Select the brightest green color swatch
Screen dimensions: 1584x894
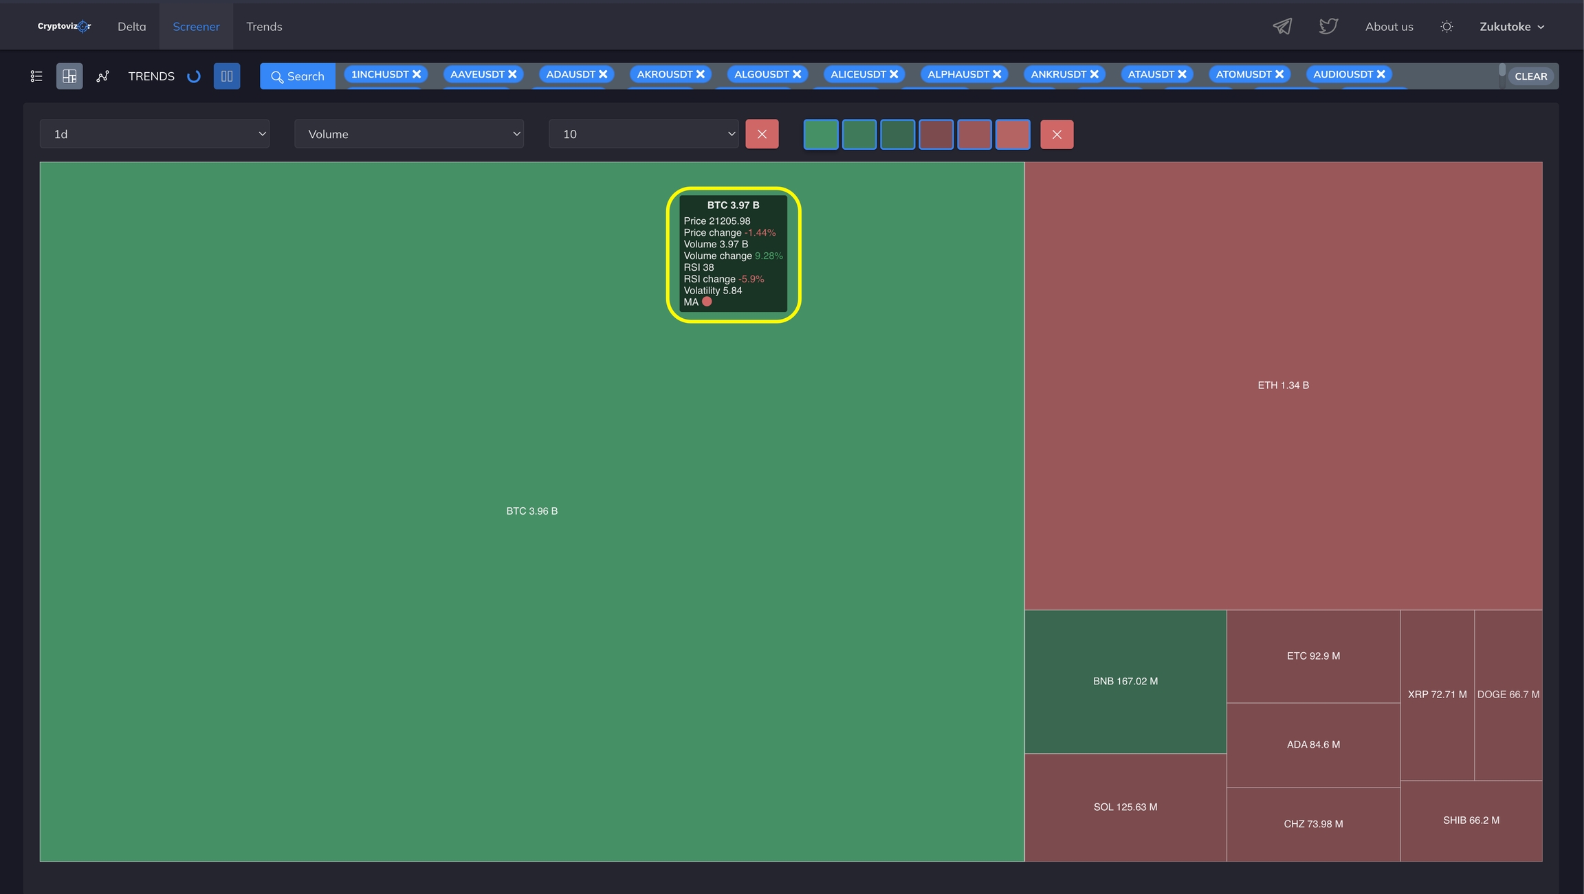(x=821, y=134)
